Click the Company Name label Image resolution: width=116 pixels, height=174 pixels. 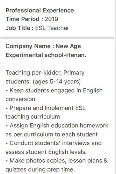tap(30, 46)
